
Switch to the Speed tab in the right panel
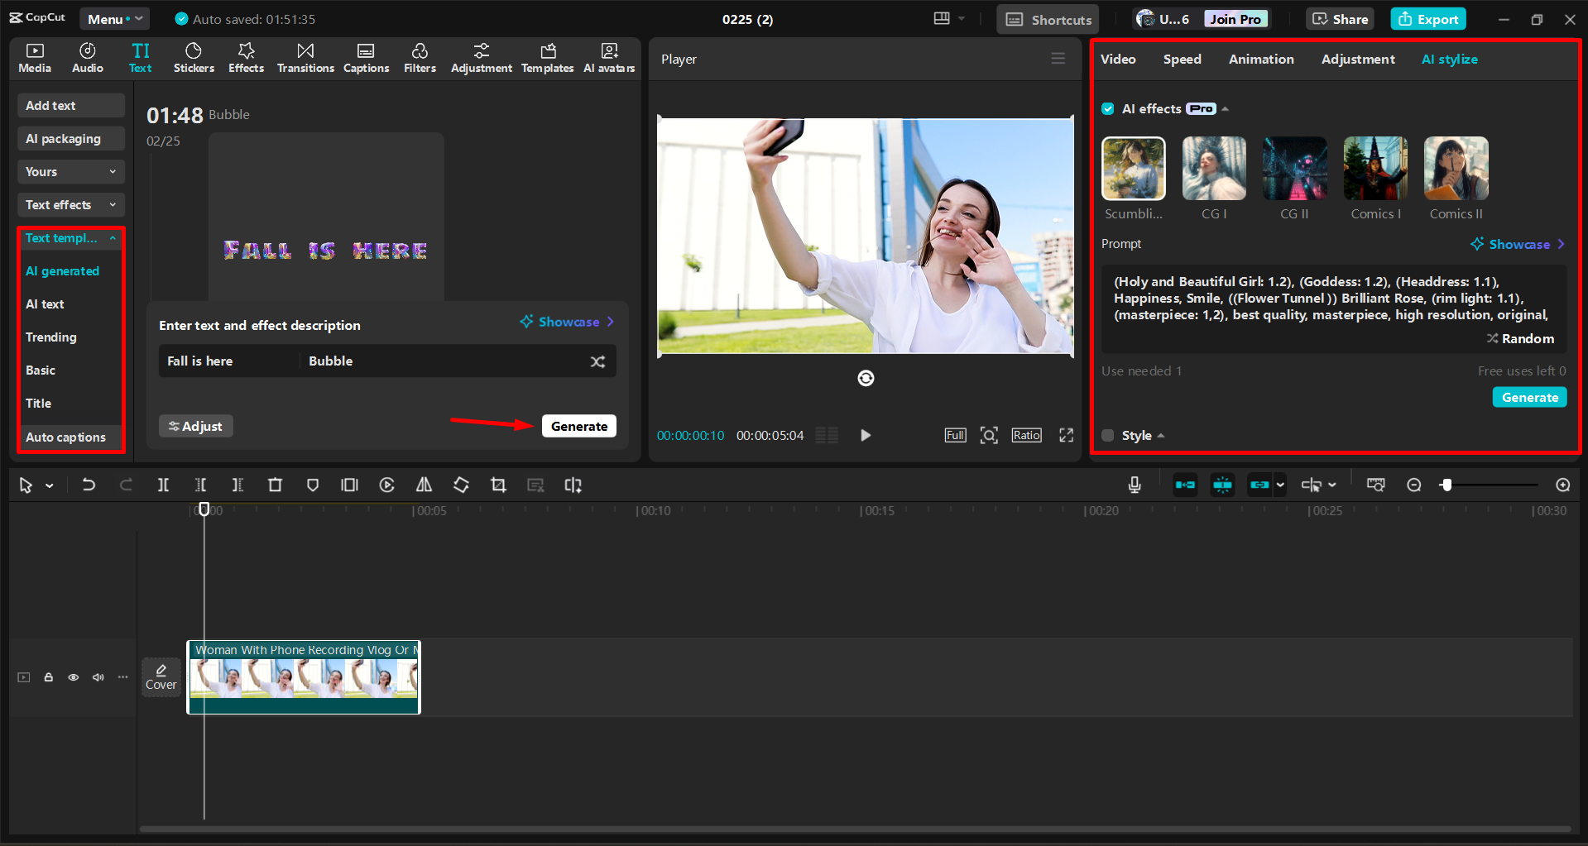1182,59
